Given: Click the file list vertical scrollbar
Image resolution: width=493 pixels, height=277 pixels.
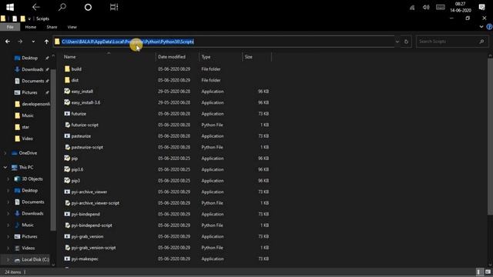Looking at the screenshot, I should (x=491, y=137).
